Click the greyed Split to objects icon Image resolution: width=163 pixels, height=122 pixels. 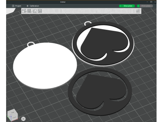(46, 11)
